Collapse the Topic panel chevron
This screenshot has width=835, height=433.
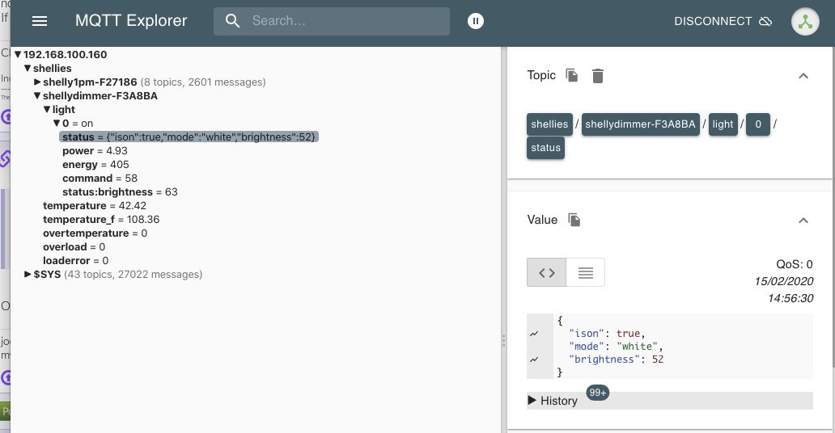pyautogui.click(x=803, y=76)
